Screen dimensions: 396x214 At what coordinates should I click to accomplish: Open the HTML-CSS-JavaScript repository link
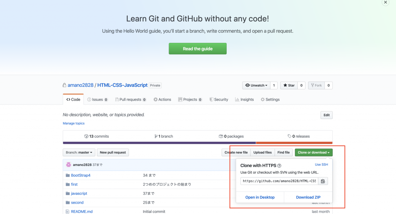coord(122,85)
